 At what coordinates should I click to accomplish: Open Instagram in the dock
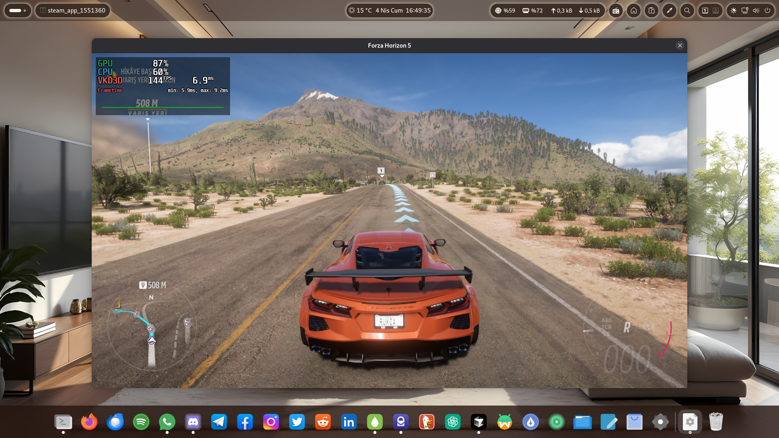point(271,422)
